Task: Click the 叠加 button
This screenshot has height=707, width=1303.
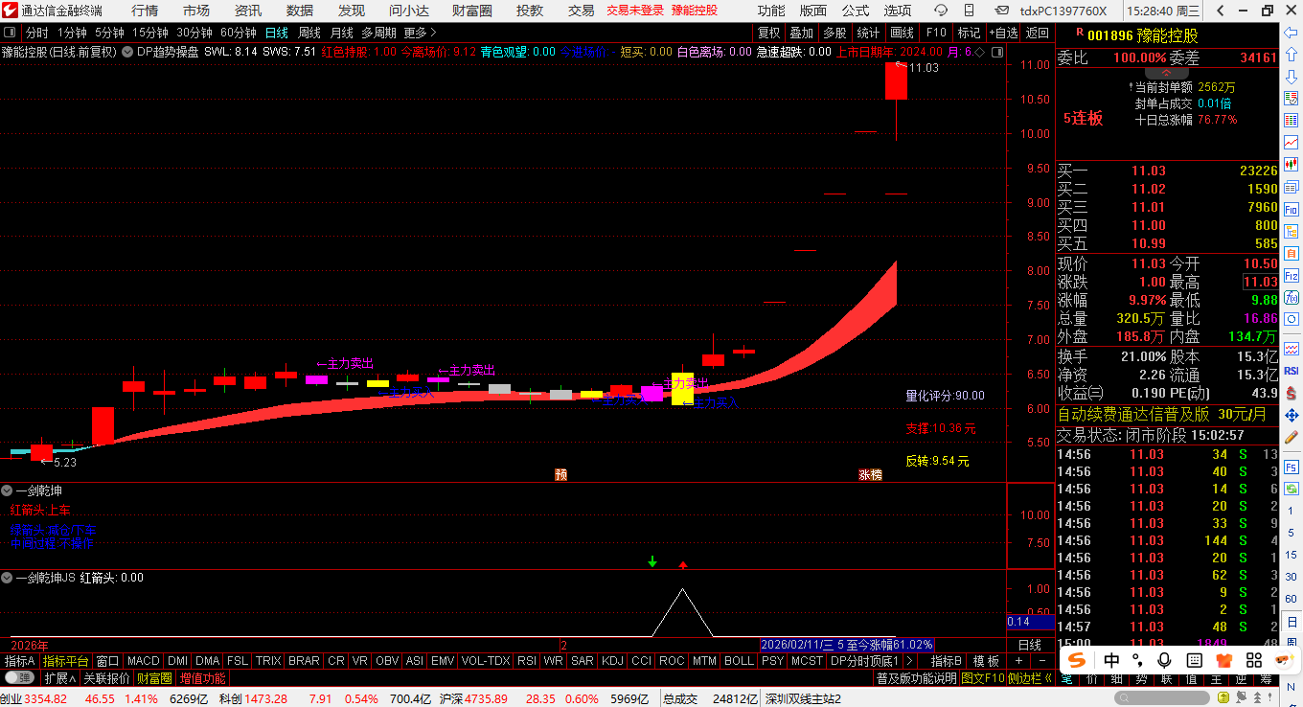Action: coord(801,33)
